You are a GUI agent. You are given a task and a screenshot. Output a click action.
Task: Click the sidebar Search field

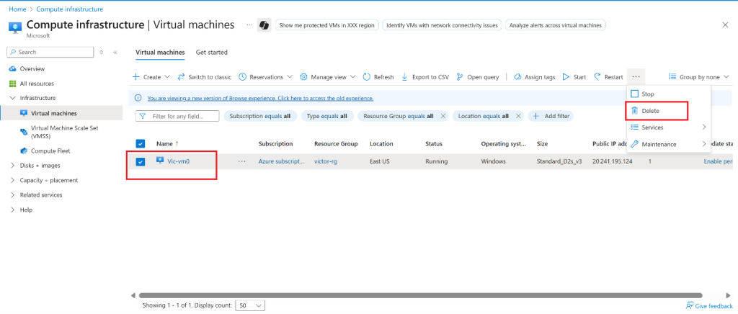click(50, 52)
